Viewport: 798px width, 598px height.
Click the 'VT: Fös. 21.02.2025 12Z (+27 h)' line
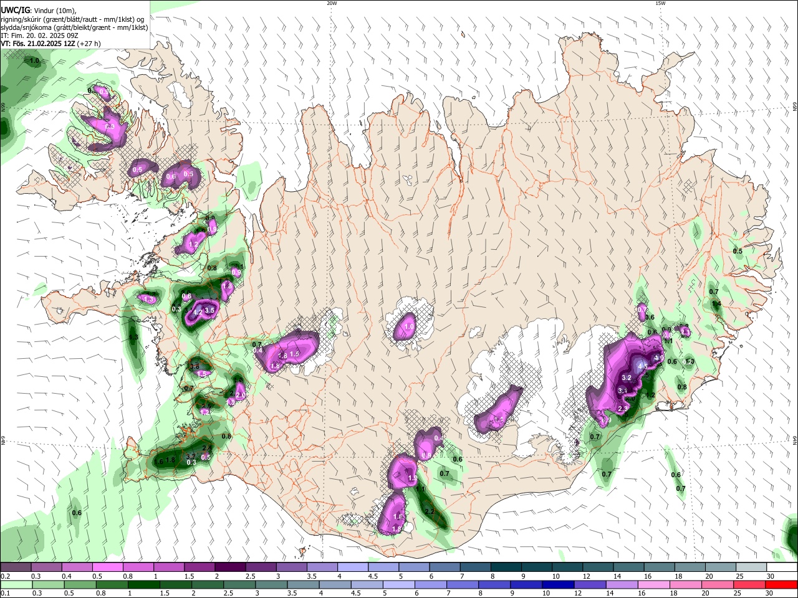pyautogui.click(x=50, y=44)
